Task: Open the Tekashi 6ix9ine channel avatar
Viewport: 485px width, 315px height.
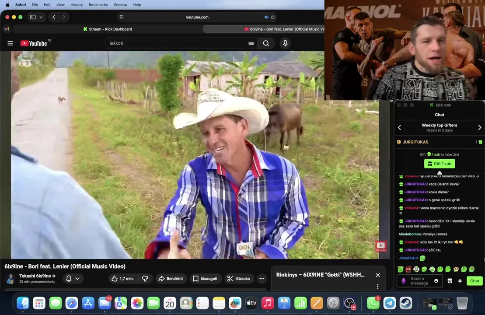Action: (10, 279)
